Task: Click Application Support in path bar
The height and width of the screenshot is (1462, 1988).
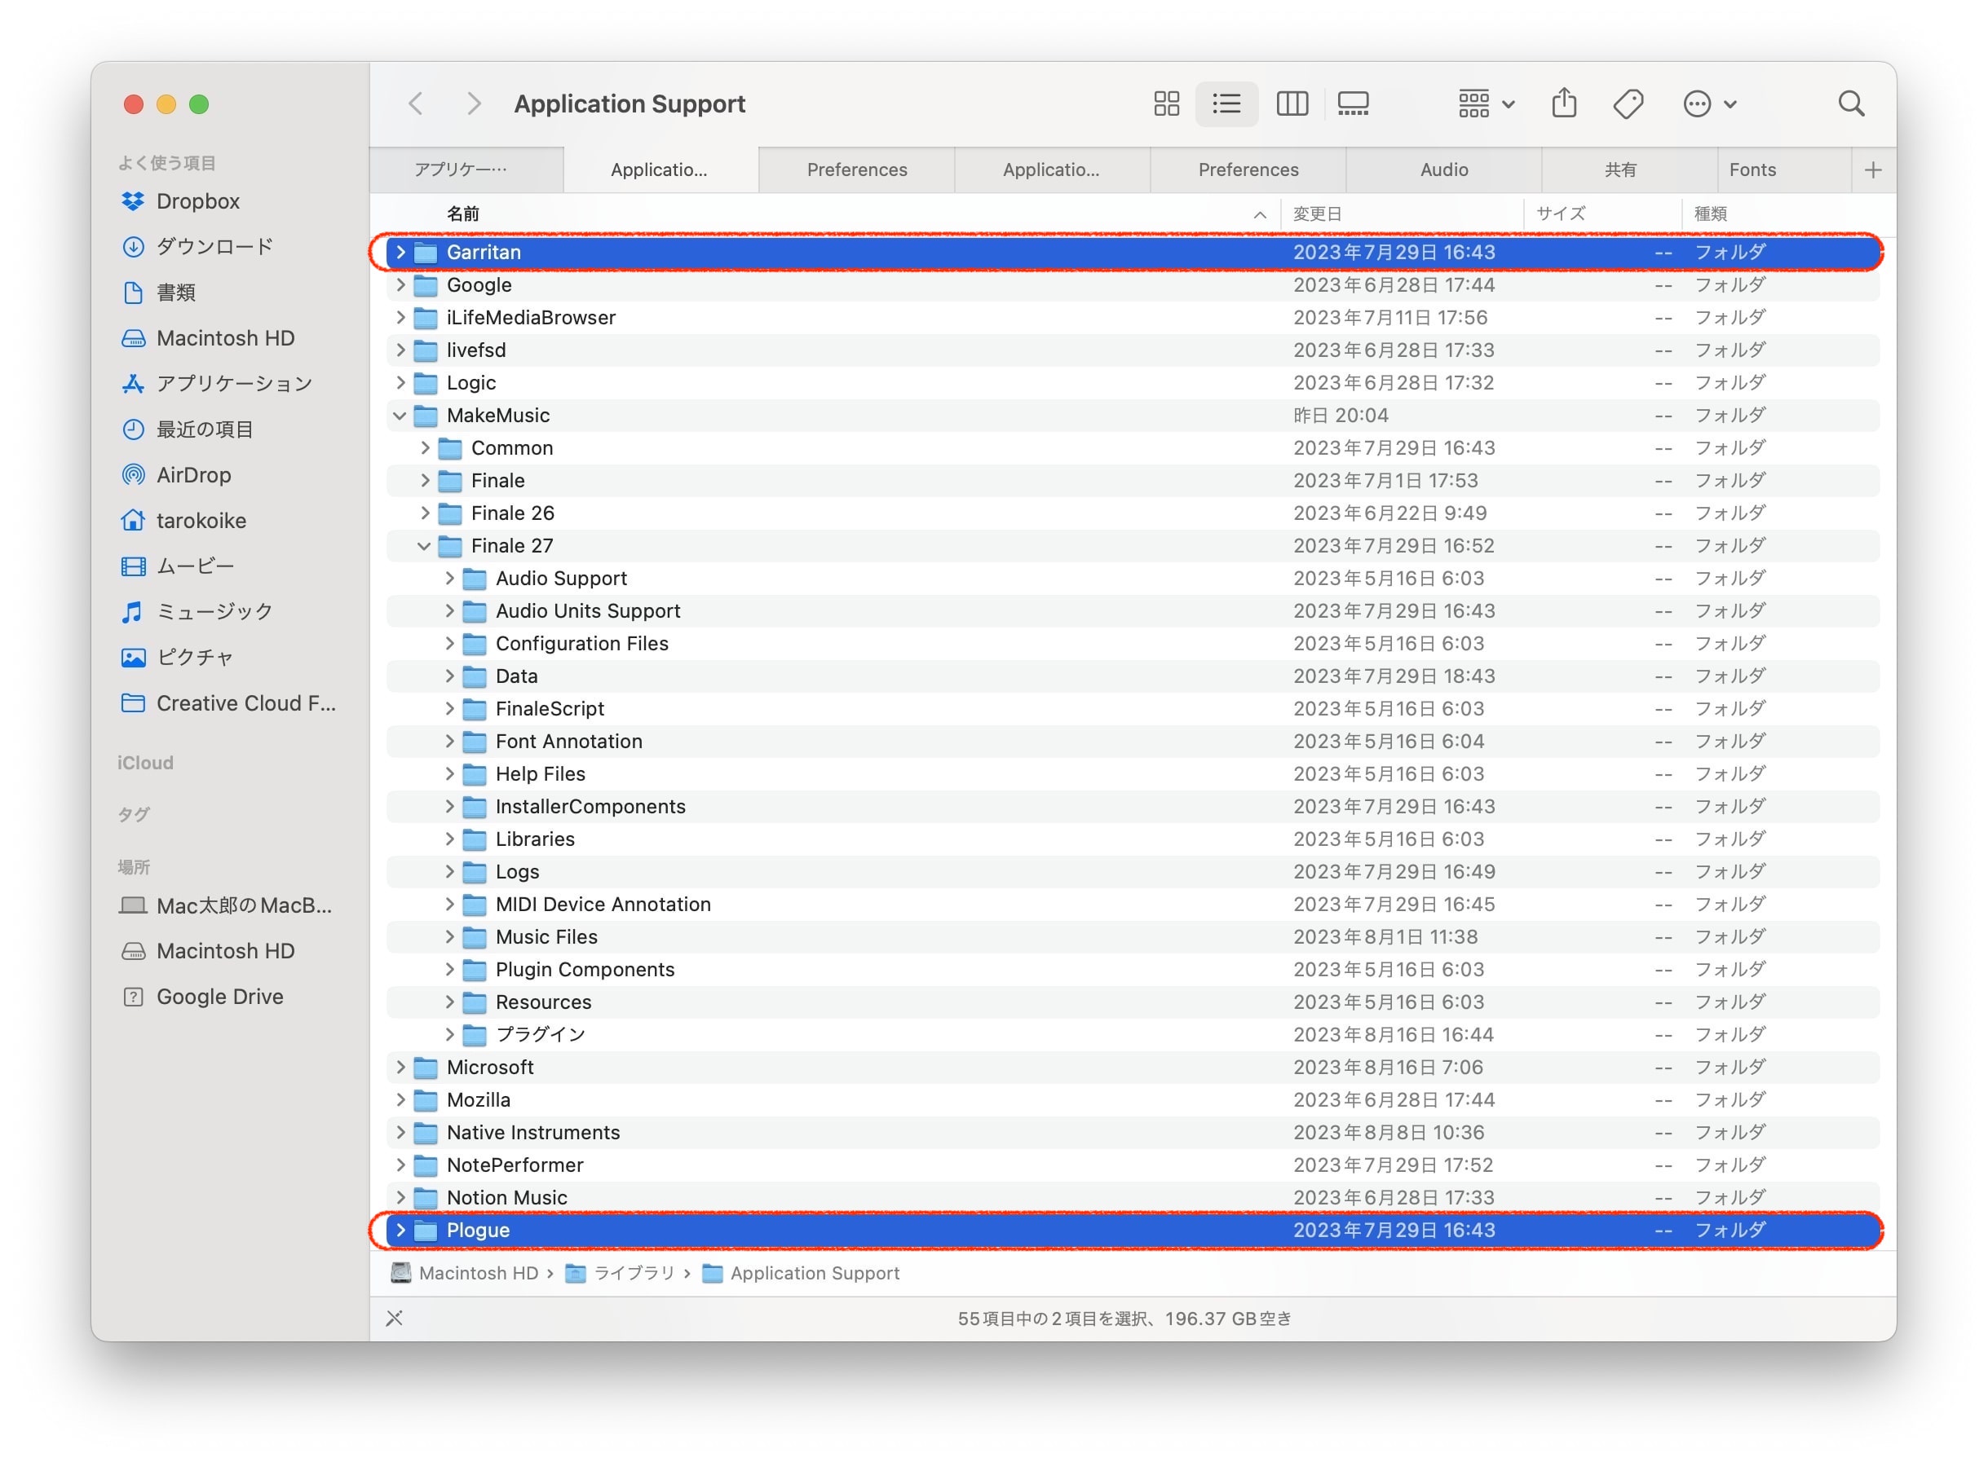Action: click(x=801, y=1274)
